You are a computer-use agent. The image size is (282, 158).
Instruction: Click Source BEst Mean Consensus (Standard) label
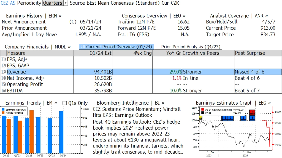coord(115,3)
